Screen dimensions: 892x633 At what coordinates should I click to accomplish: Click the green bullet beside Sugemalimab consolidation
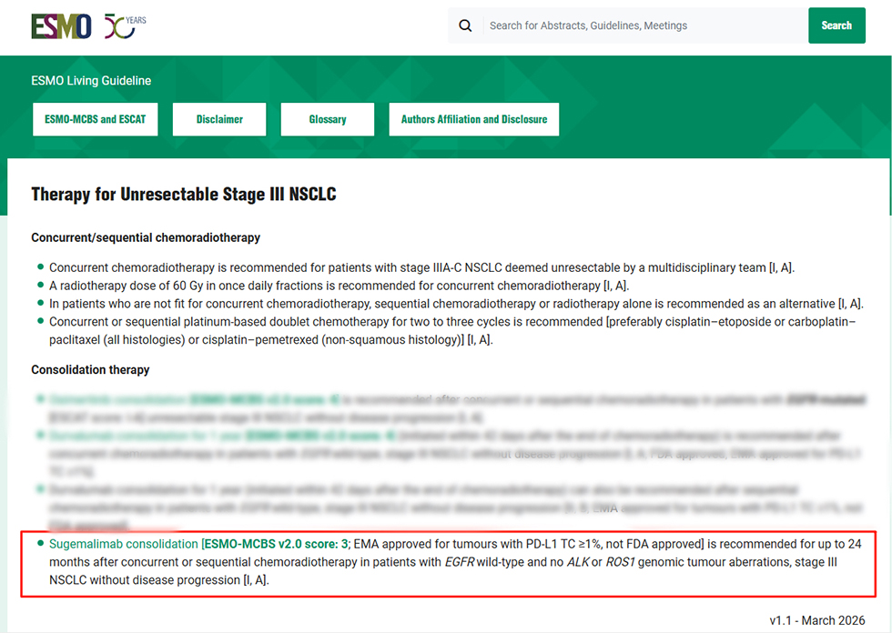(x=41, y=544)
